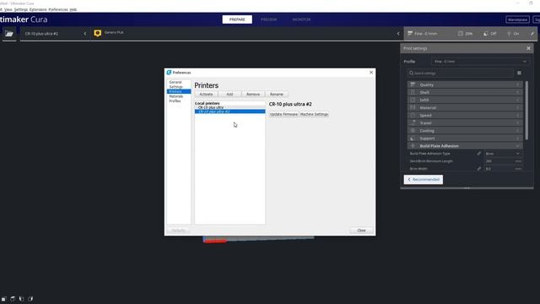Open the Profile dropdown in Print settings

click(x=480, y=62)
